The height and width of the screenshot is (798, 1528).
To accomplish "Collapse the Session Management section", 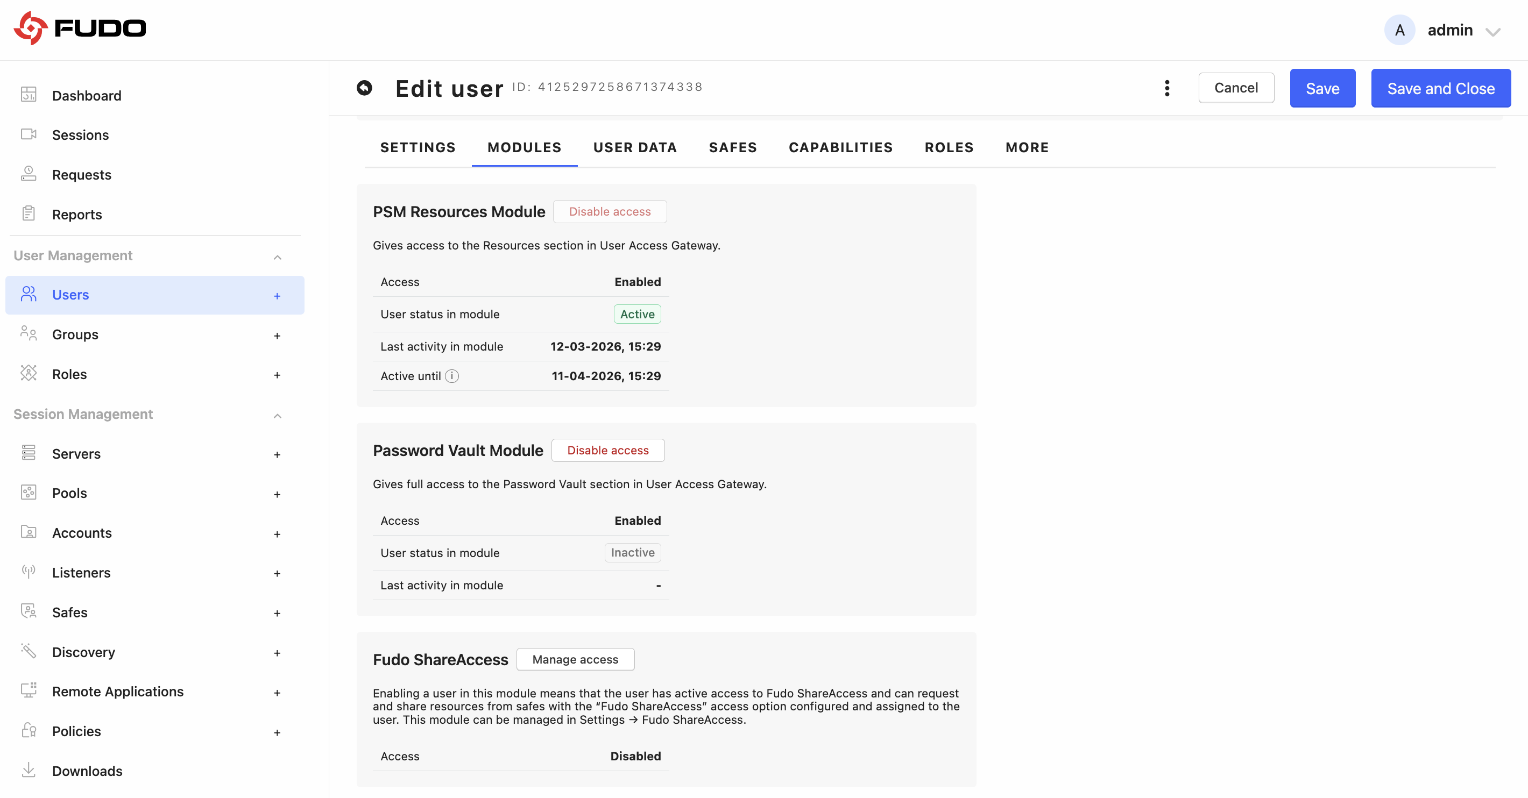I will pos(277,415).
